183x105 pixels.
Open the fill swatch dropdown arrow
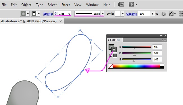tap(28, 14)
